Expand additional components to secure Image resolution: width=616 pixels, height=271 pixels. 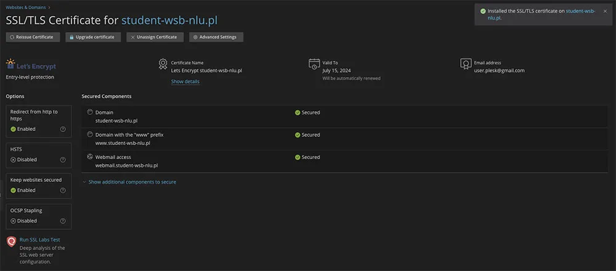click(132, 182)
